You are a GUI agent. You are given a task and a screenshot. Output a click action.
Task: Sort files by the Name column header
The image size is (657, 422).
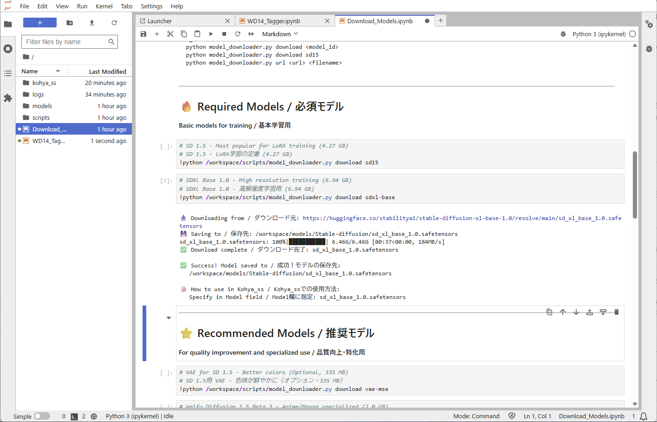point(29,71)
